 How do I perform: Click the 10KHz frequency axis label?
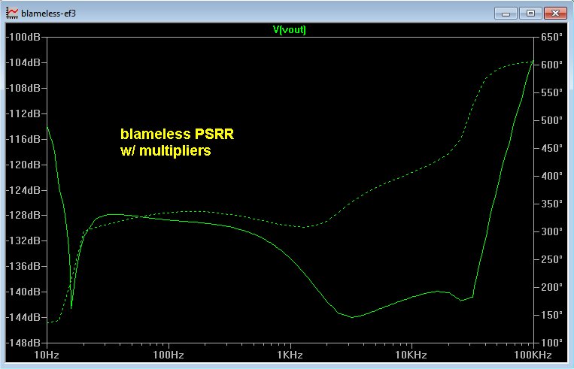[x=411, y=355]
